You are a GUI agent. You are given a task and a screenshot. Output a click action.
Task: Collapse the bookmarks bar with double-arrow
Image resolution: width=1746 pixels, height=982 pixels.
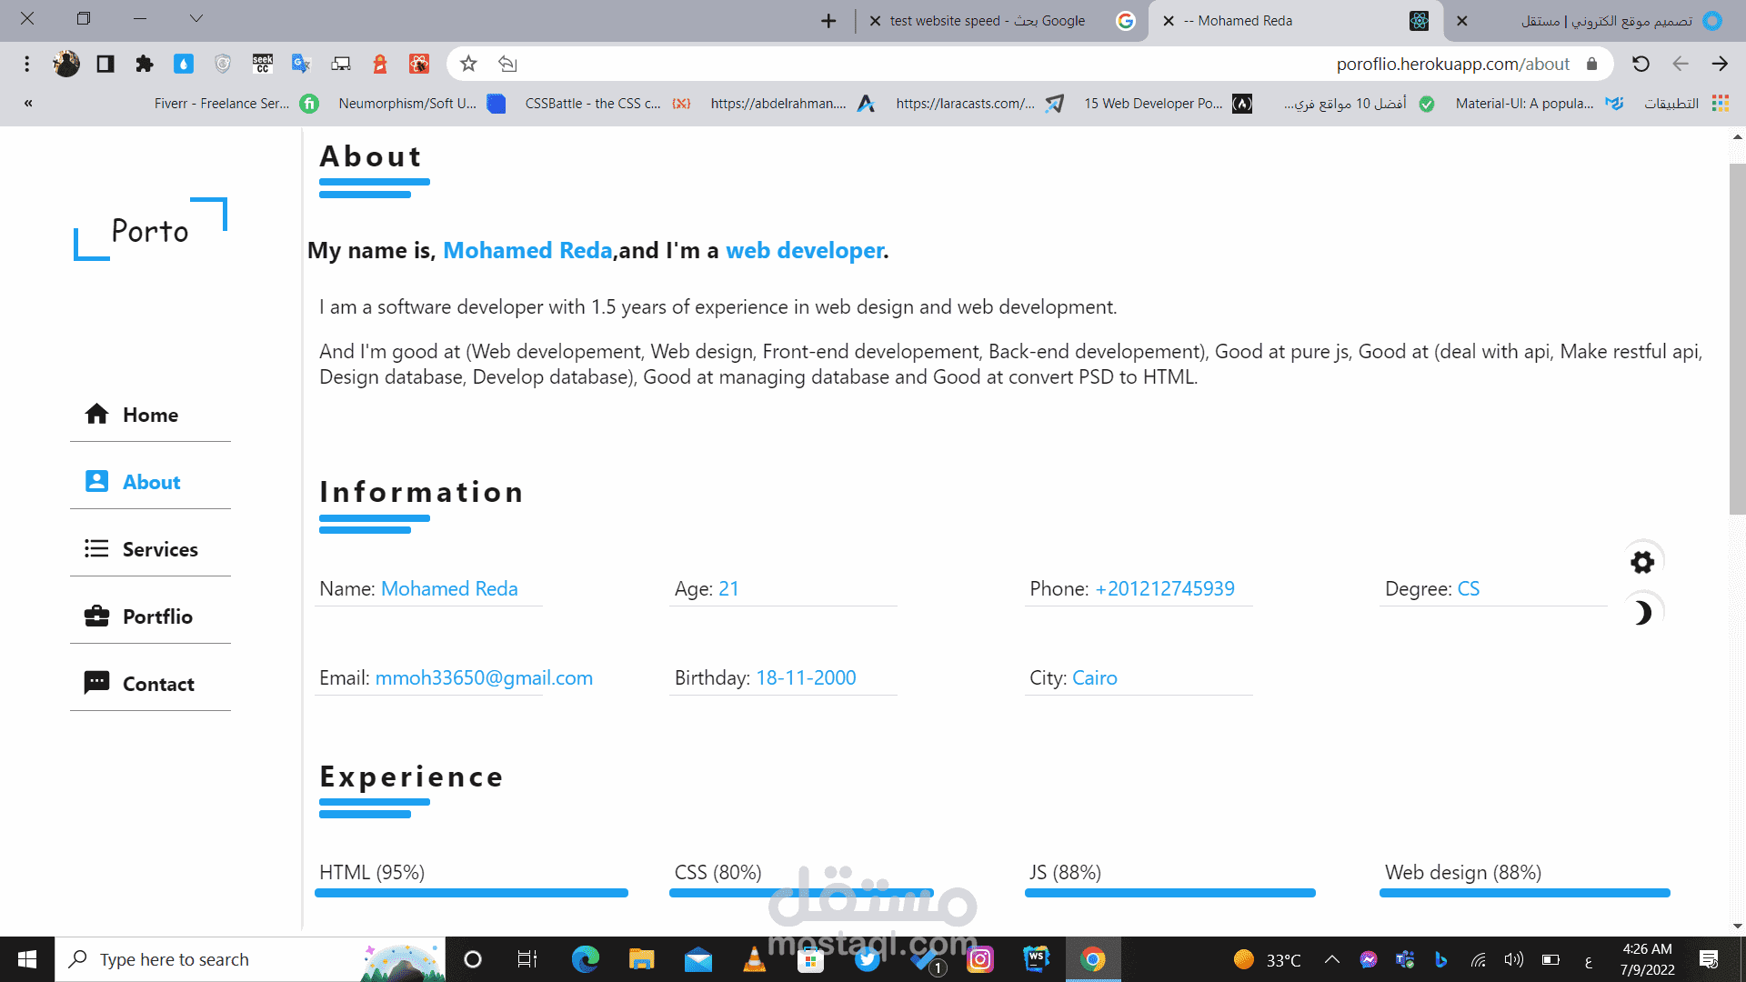tap(28, 103)
